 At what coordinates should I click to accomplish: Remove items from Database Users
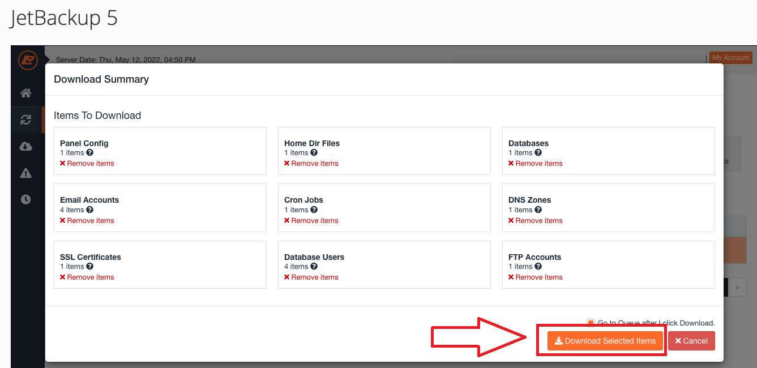click(x=311, y=277)
